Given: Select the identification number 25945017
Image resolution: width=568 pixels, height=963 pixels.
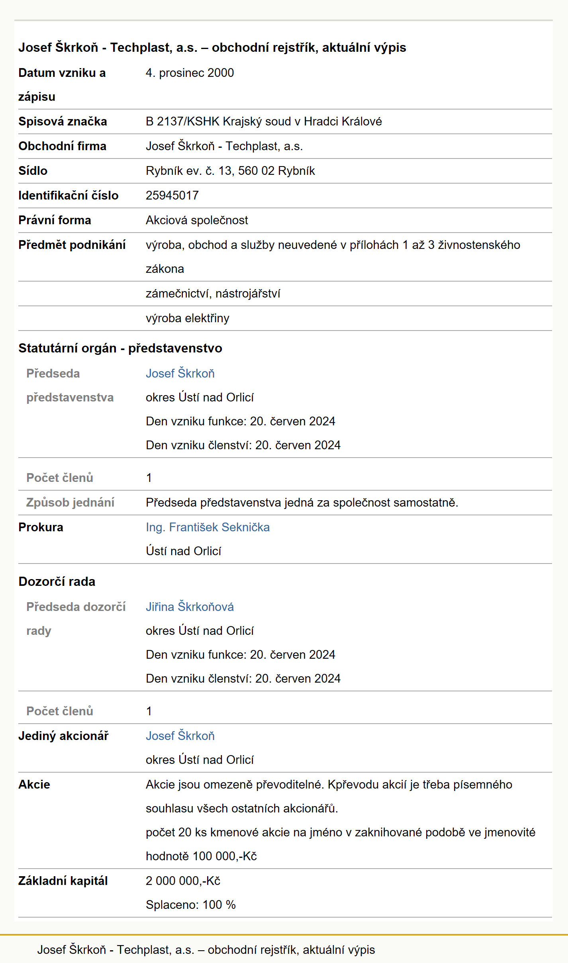Looking at the screenshot, I should pos(172,196).
